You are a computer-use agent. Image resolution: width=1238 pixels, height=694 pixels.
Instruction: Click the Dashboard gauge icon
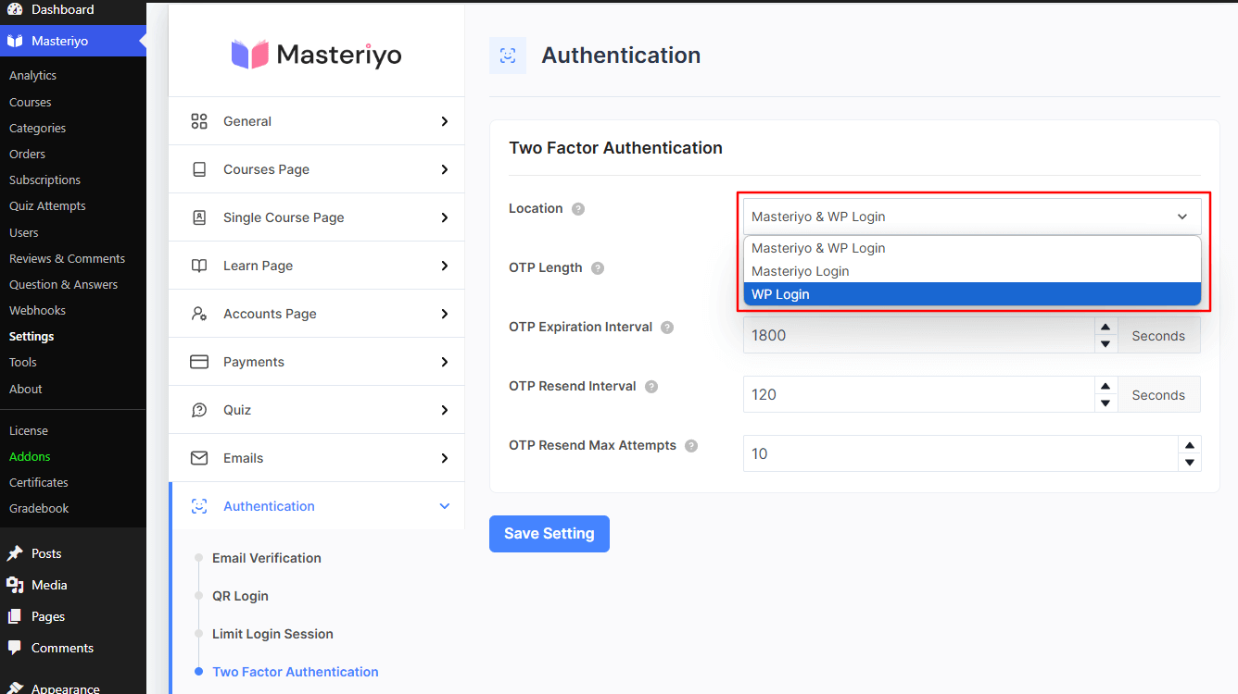click(x=15, y=9)
